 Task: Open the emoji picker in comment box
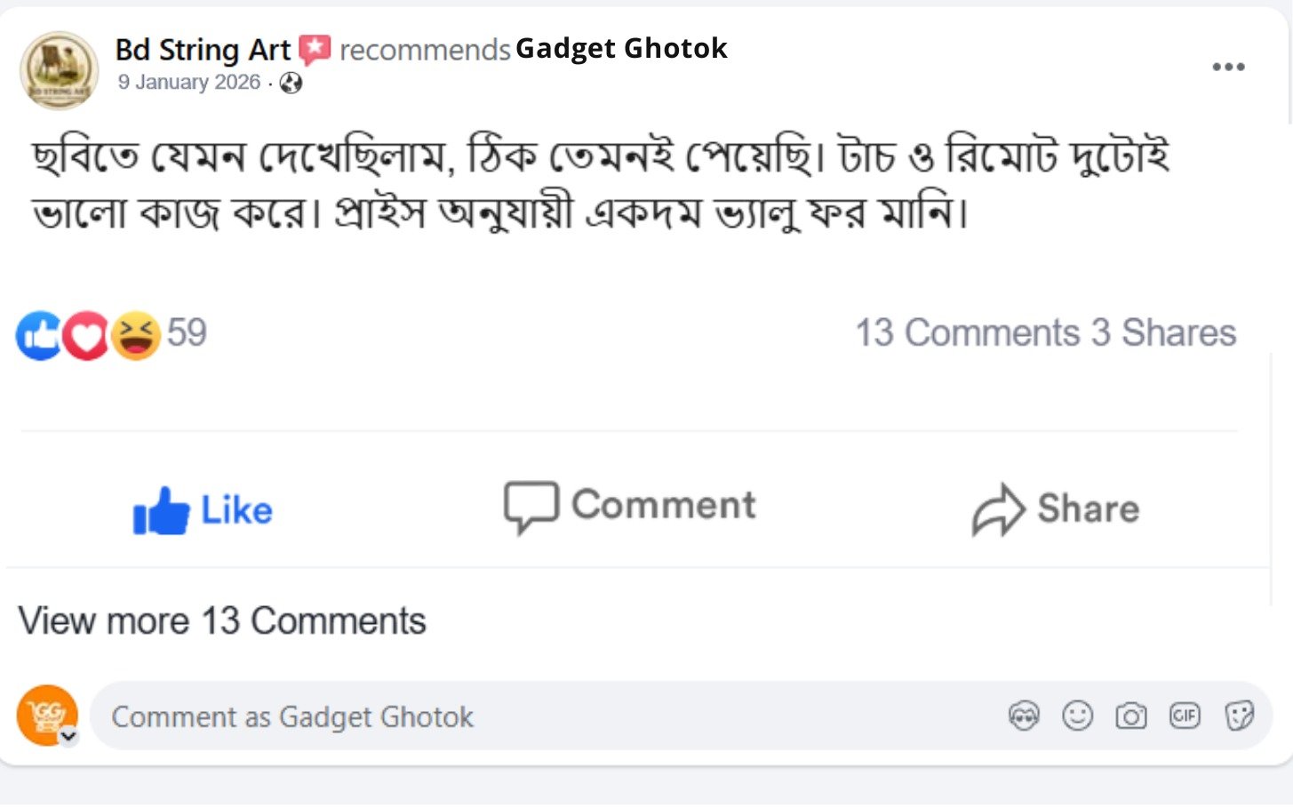pyautogui.click(x=1077, y=716)
